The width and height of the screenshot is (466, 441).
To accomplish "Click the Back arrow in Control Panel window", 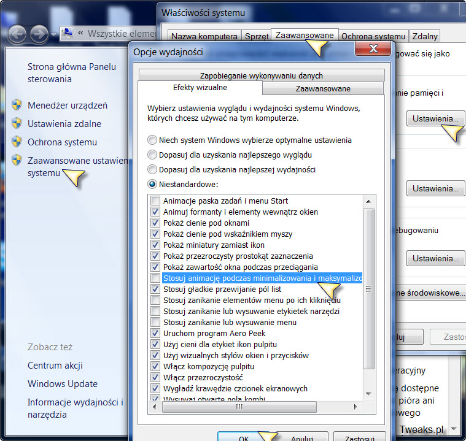I will [x=17, y=34].
